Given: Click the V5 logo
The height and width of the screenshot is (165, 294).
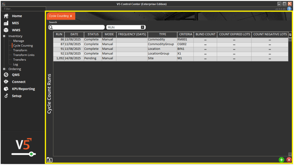Looking at the screenshot, I should pos(24,144).
